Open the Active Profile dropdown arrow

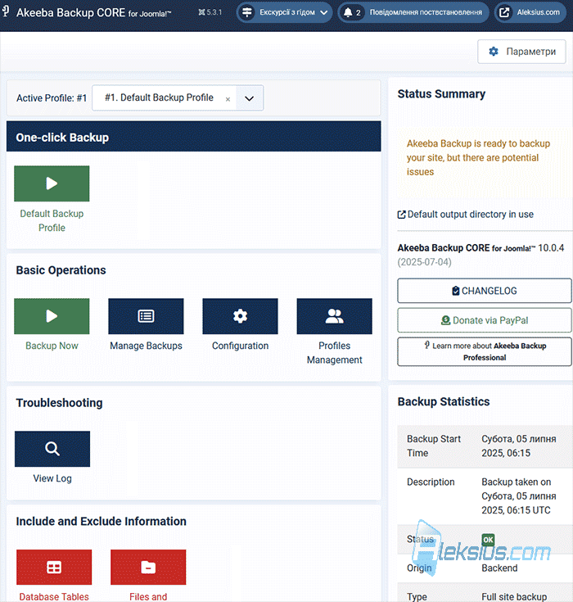click(x=250, y=98)
